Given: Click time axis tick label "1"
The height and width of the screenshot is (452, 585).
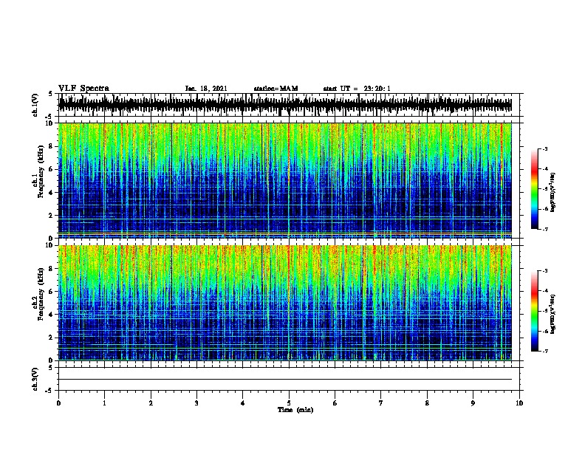Looking at the screenshot, I should pos(104,403).
